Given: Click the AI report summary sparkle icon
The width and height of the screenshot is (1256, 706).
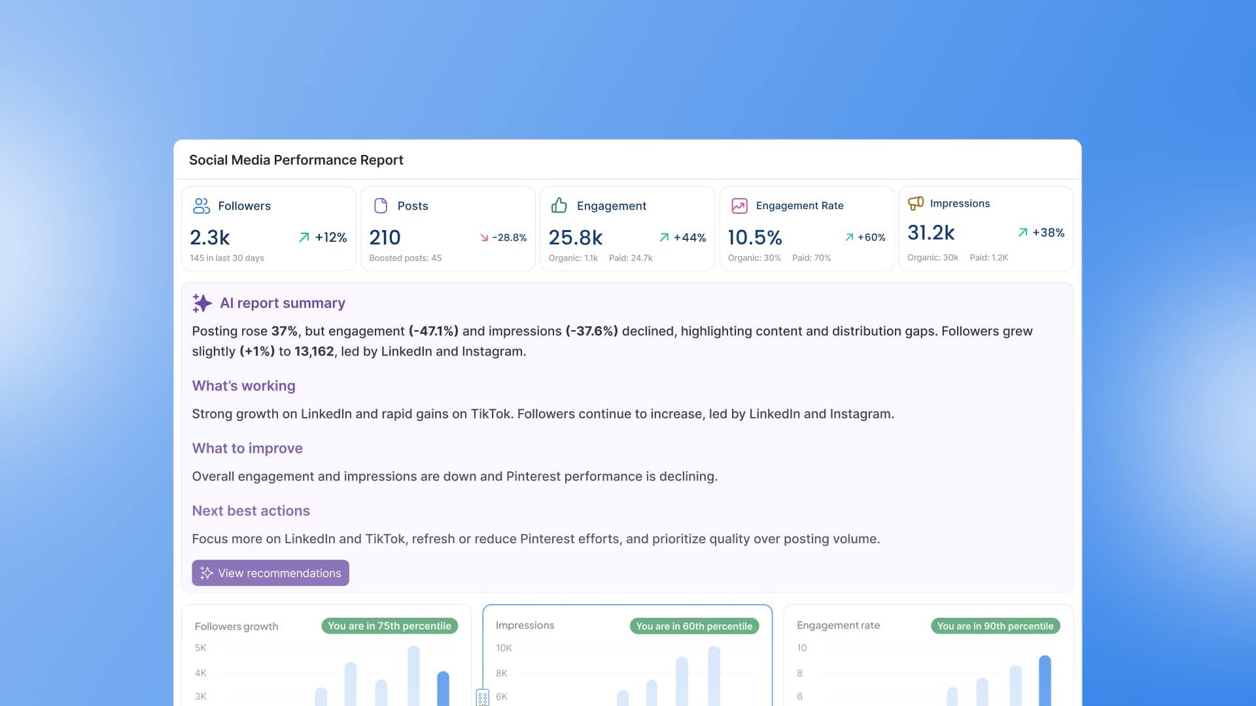Looking at the screenshot, I should [202, 303].
